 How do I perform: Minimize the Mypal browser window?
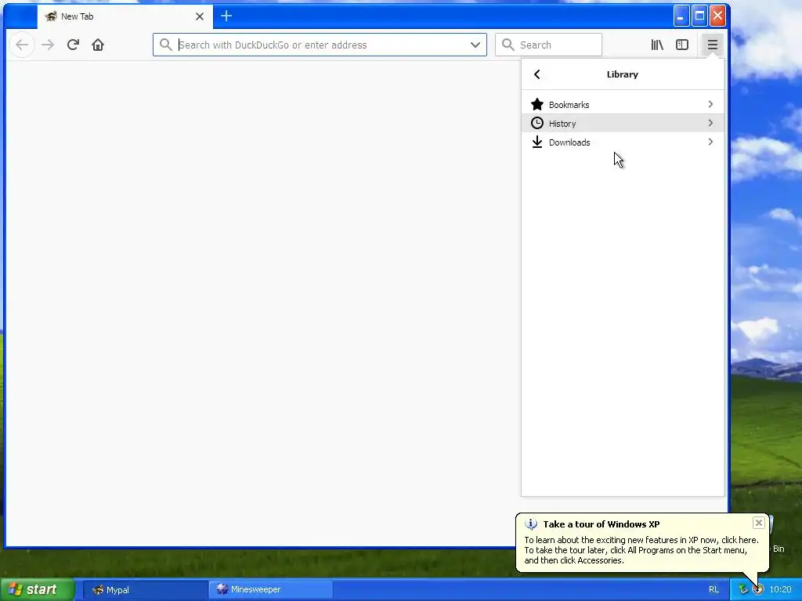[x=681, y=16]
